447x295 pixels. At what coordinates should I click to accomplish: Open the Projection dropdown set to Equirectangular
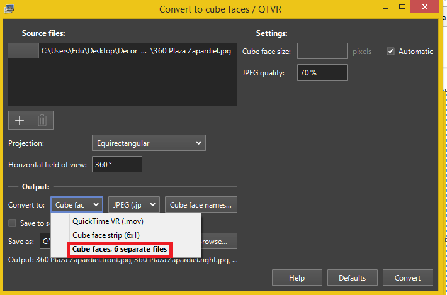tap(148, 143)
